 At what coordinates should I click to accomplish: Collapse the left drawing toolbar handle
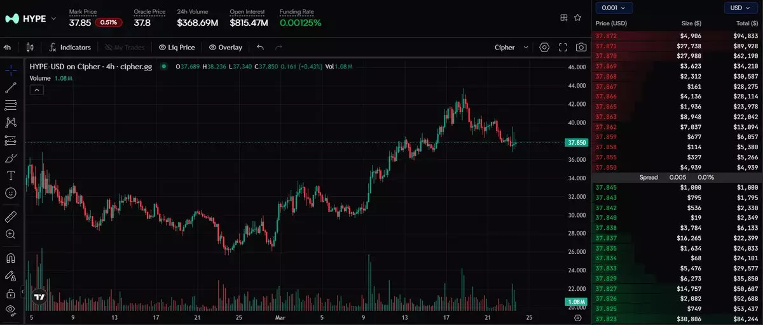[x=24, y=293]
